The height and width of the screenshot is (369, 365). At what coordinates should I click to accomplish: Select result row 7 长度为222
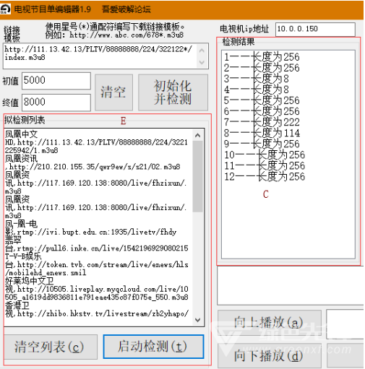pos(262,122)
